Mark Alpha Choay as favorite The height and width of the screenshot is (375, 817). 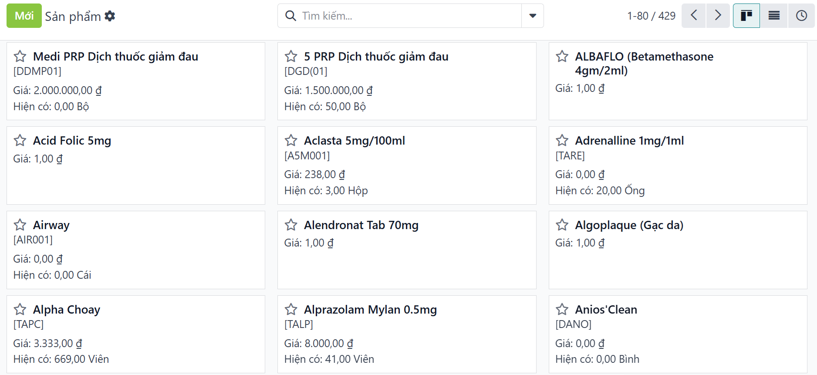click(x=20, y=310)
